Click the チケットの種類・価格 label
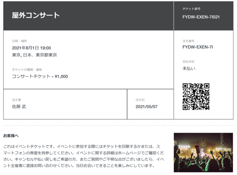Image resolution: width=237 pixels, height=175 pixels. (x=27, y=70)
